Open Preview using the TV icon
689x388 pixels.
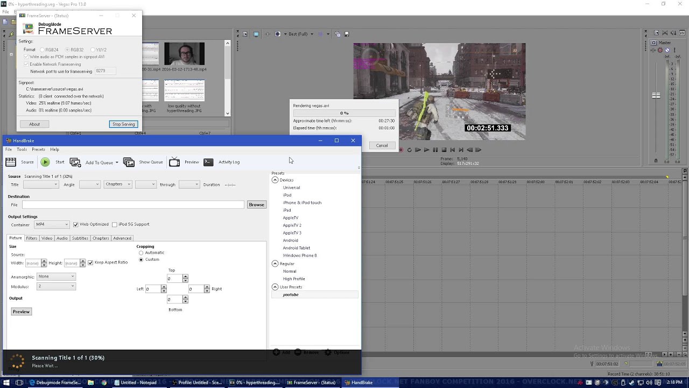click(x=174, y=162)
